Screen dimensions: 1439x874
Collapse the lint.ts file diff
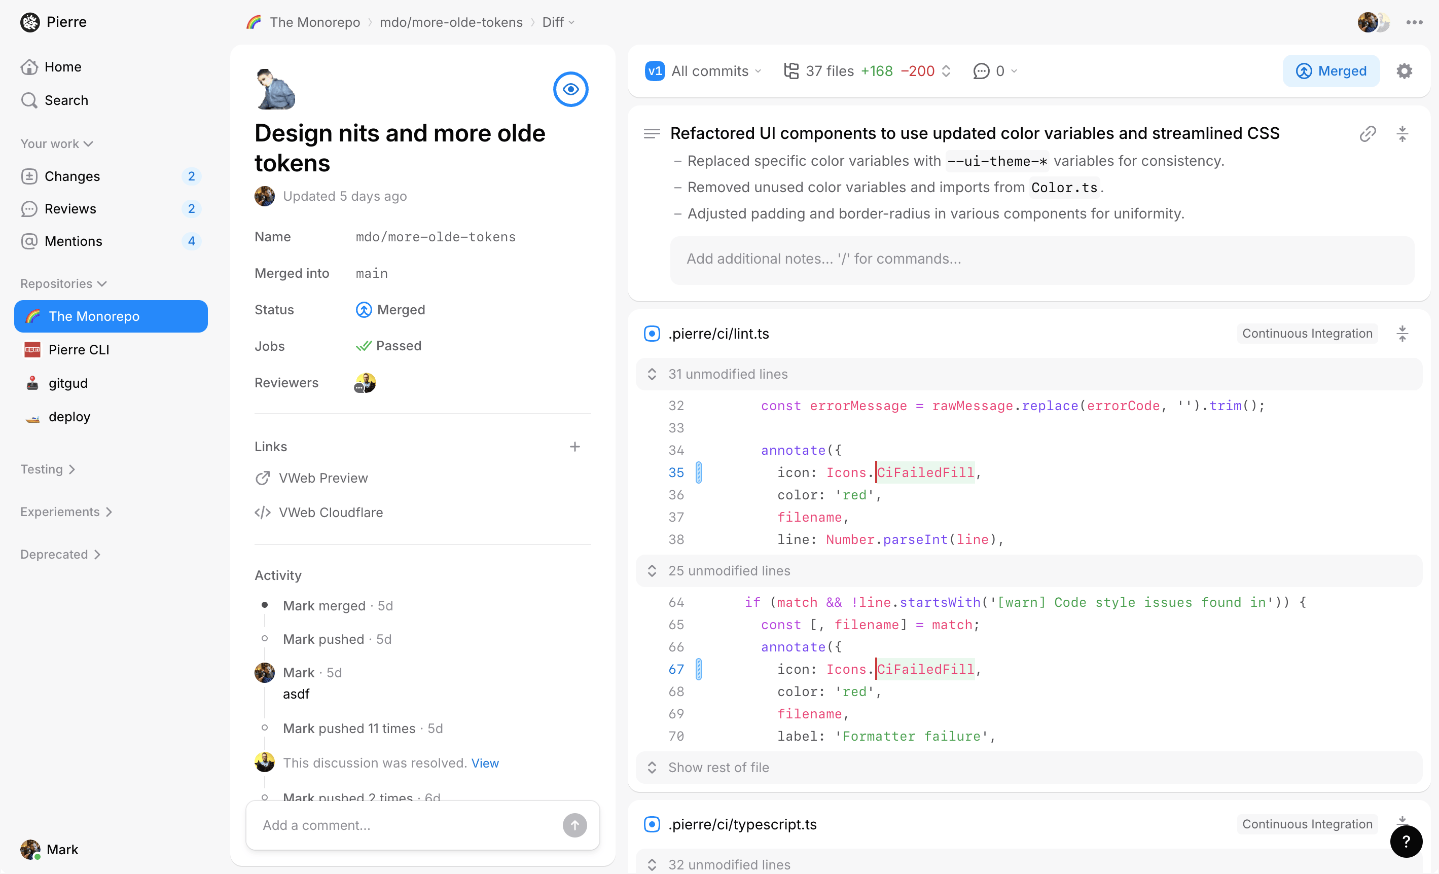1401,334
